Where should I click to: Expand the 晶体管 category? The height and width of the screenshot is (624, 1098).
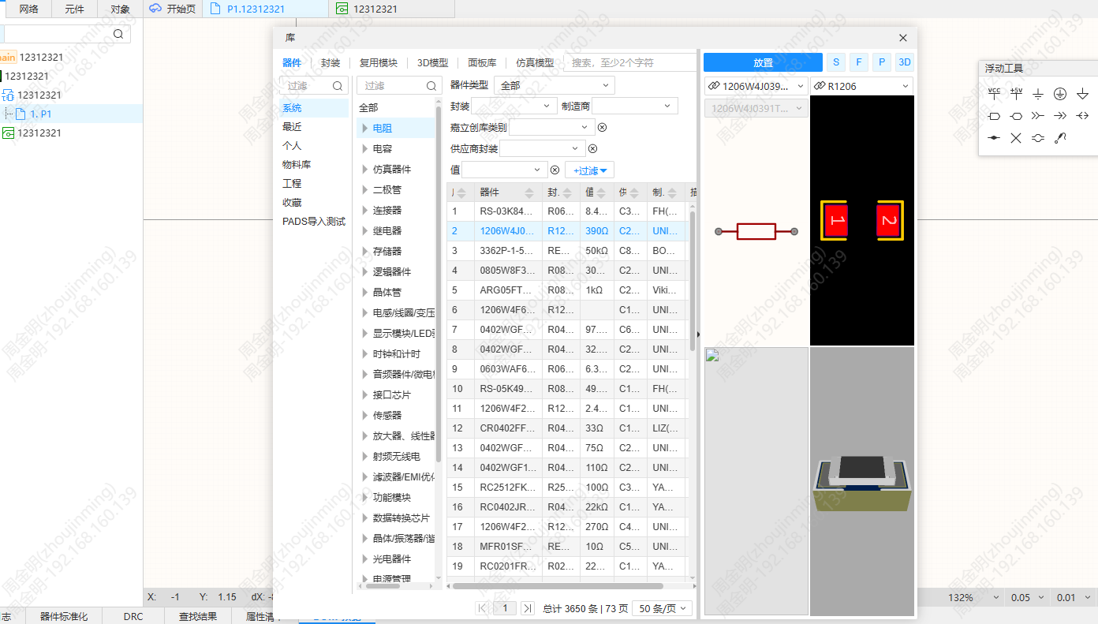point(364,292)
